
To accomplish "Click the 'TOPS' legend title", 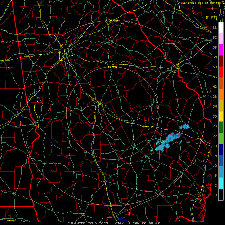I will (220, 15).
